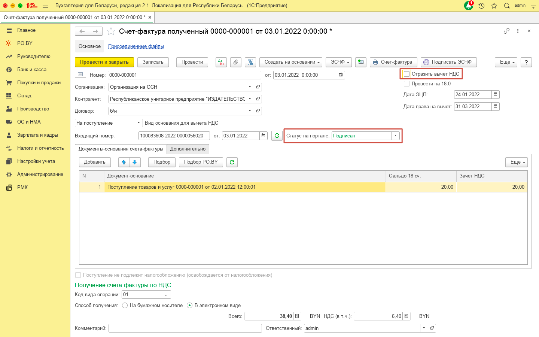Open Главное section in sidebar
This screenshot has height=337, width=539.
coord(26,30)
